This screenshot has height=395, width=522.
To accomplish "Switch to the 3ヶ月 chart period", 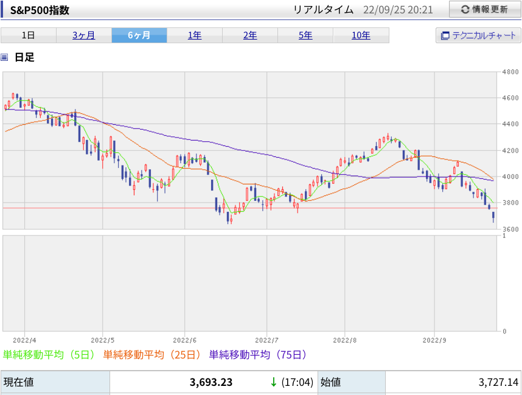I will click(x=84, y=35).
